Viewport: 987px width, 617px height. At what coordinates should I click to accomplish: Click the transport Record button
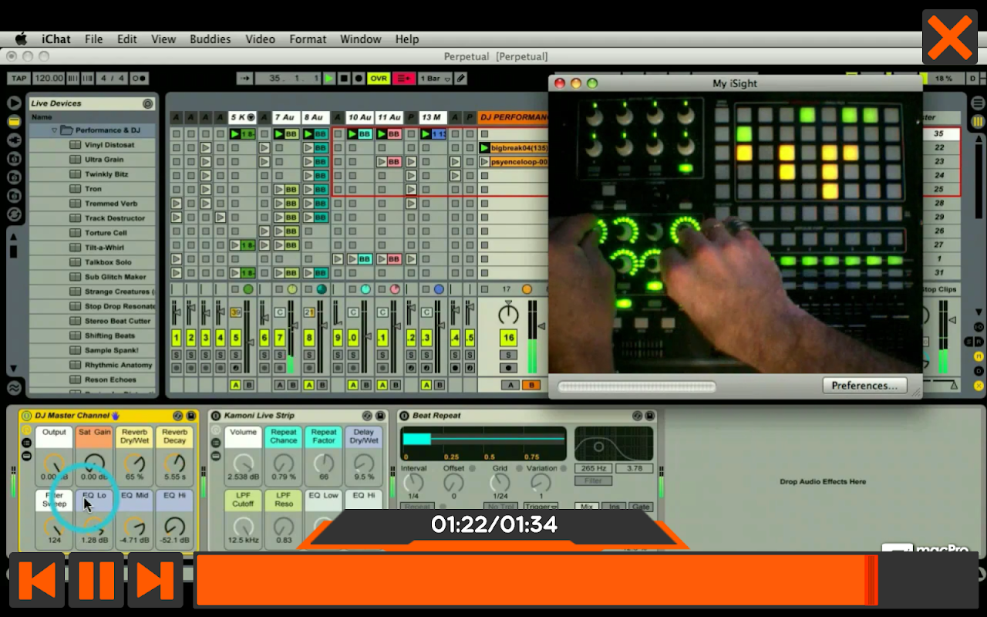359,79
